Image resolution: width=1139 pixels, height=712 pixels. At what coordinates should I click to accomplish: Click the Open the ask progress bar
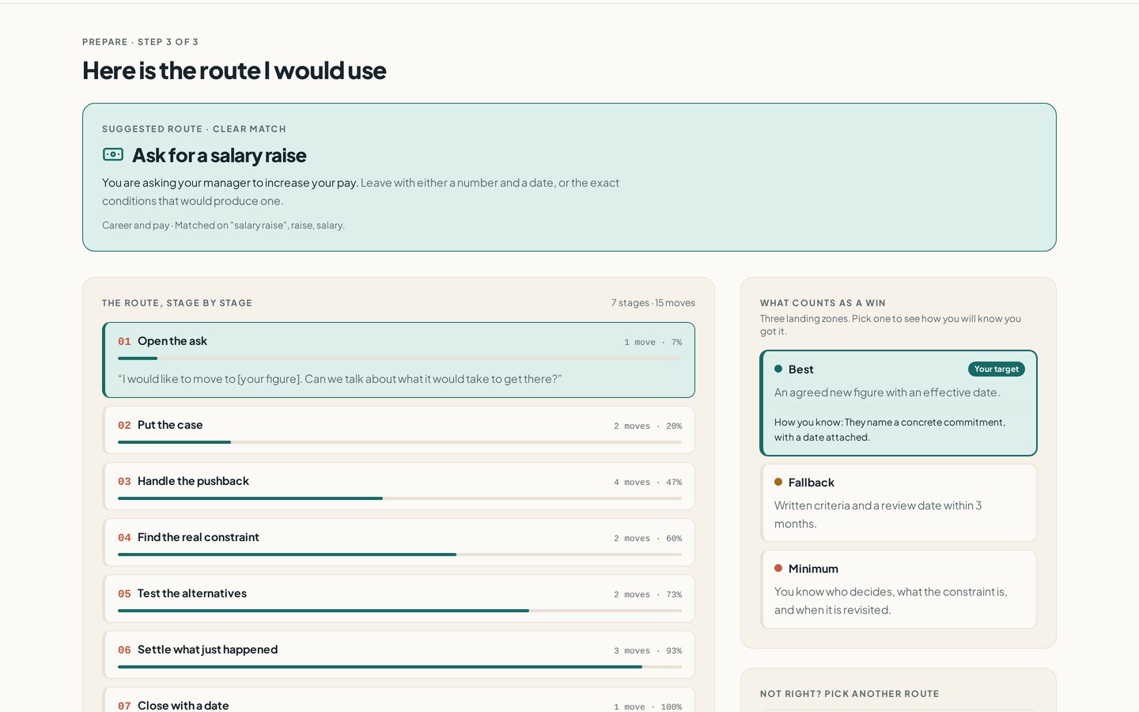(x=399, y=358)
